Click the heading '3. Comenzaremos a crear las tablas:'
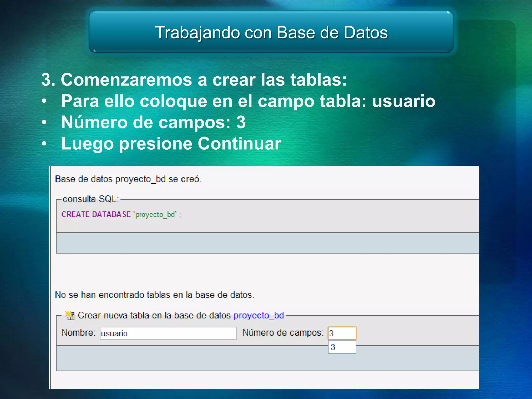 coord(194,79)
